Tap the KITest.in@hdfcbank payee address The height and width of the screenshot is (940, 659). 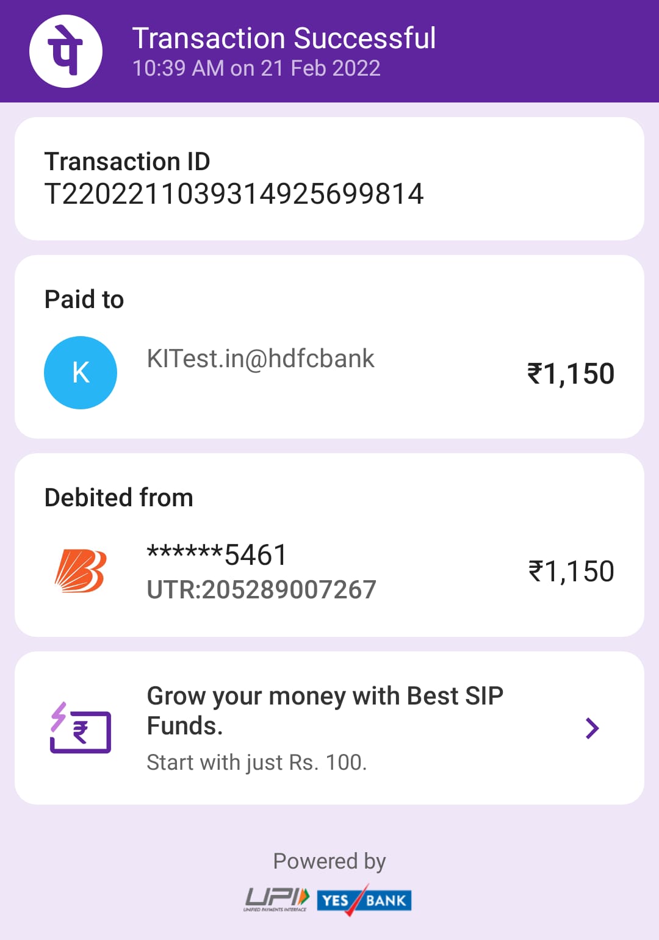coord(261,359)
